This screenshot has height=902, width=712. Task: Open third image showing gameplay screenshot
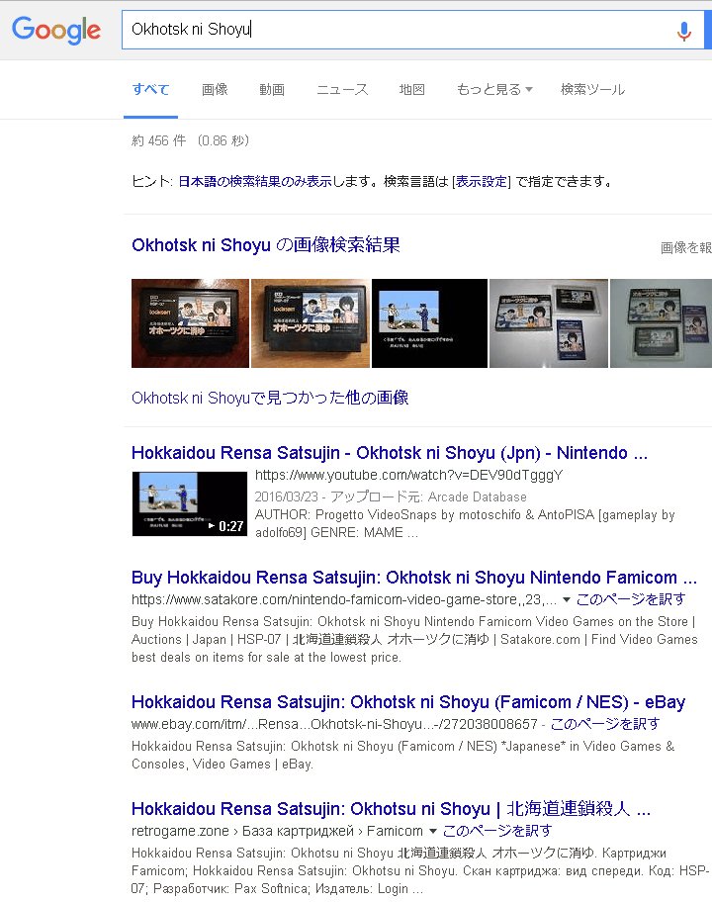click(429, 323)
